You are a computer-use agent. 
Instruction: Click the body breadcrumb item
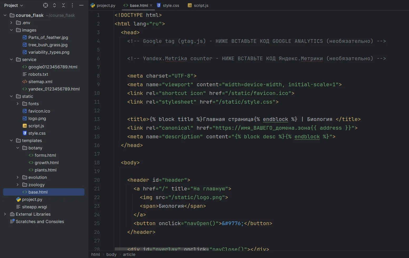point(111,255)
